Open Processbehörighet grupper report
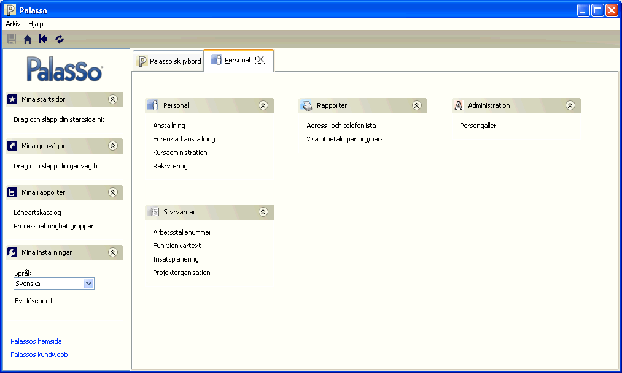 point(53,226)
